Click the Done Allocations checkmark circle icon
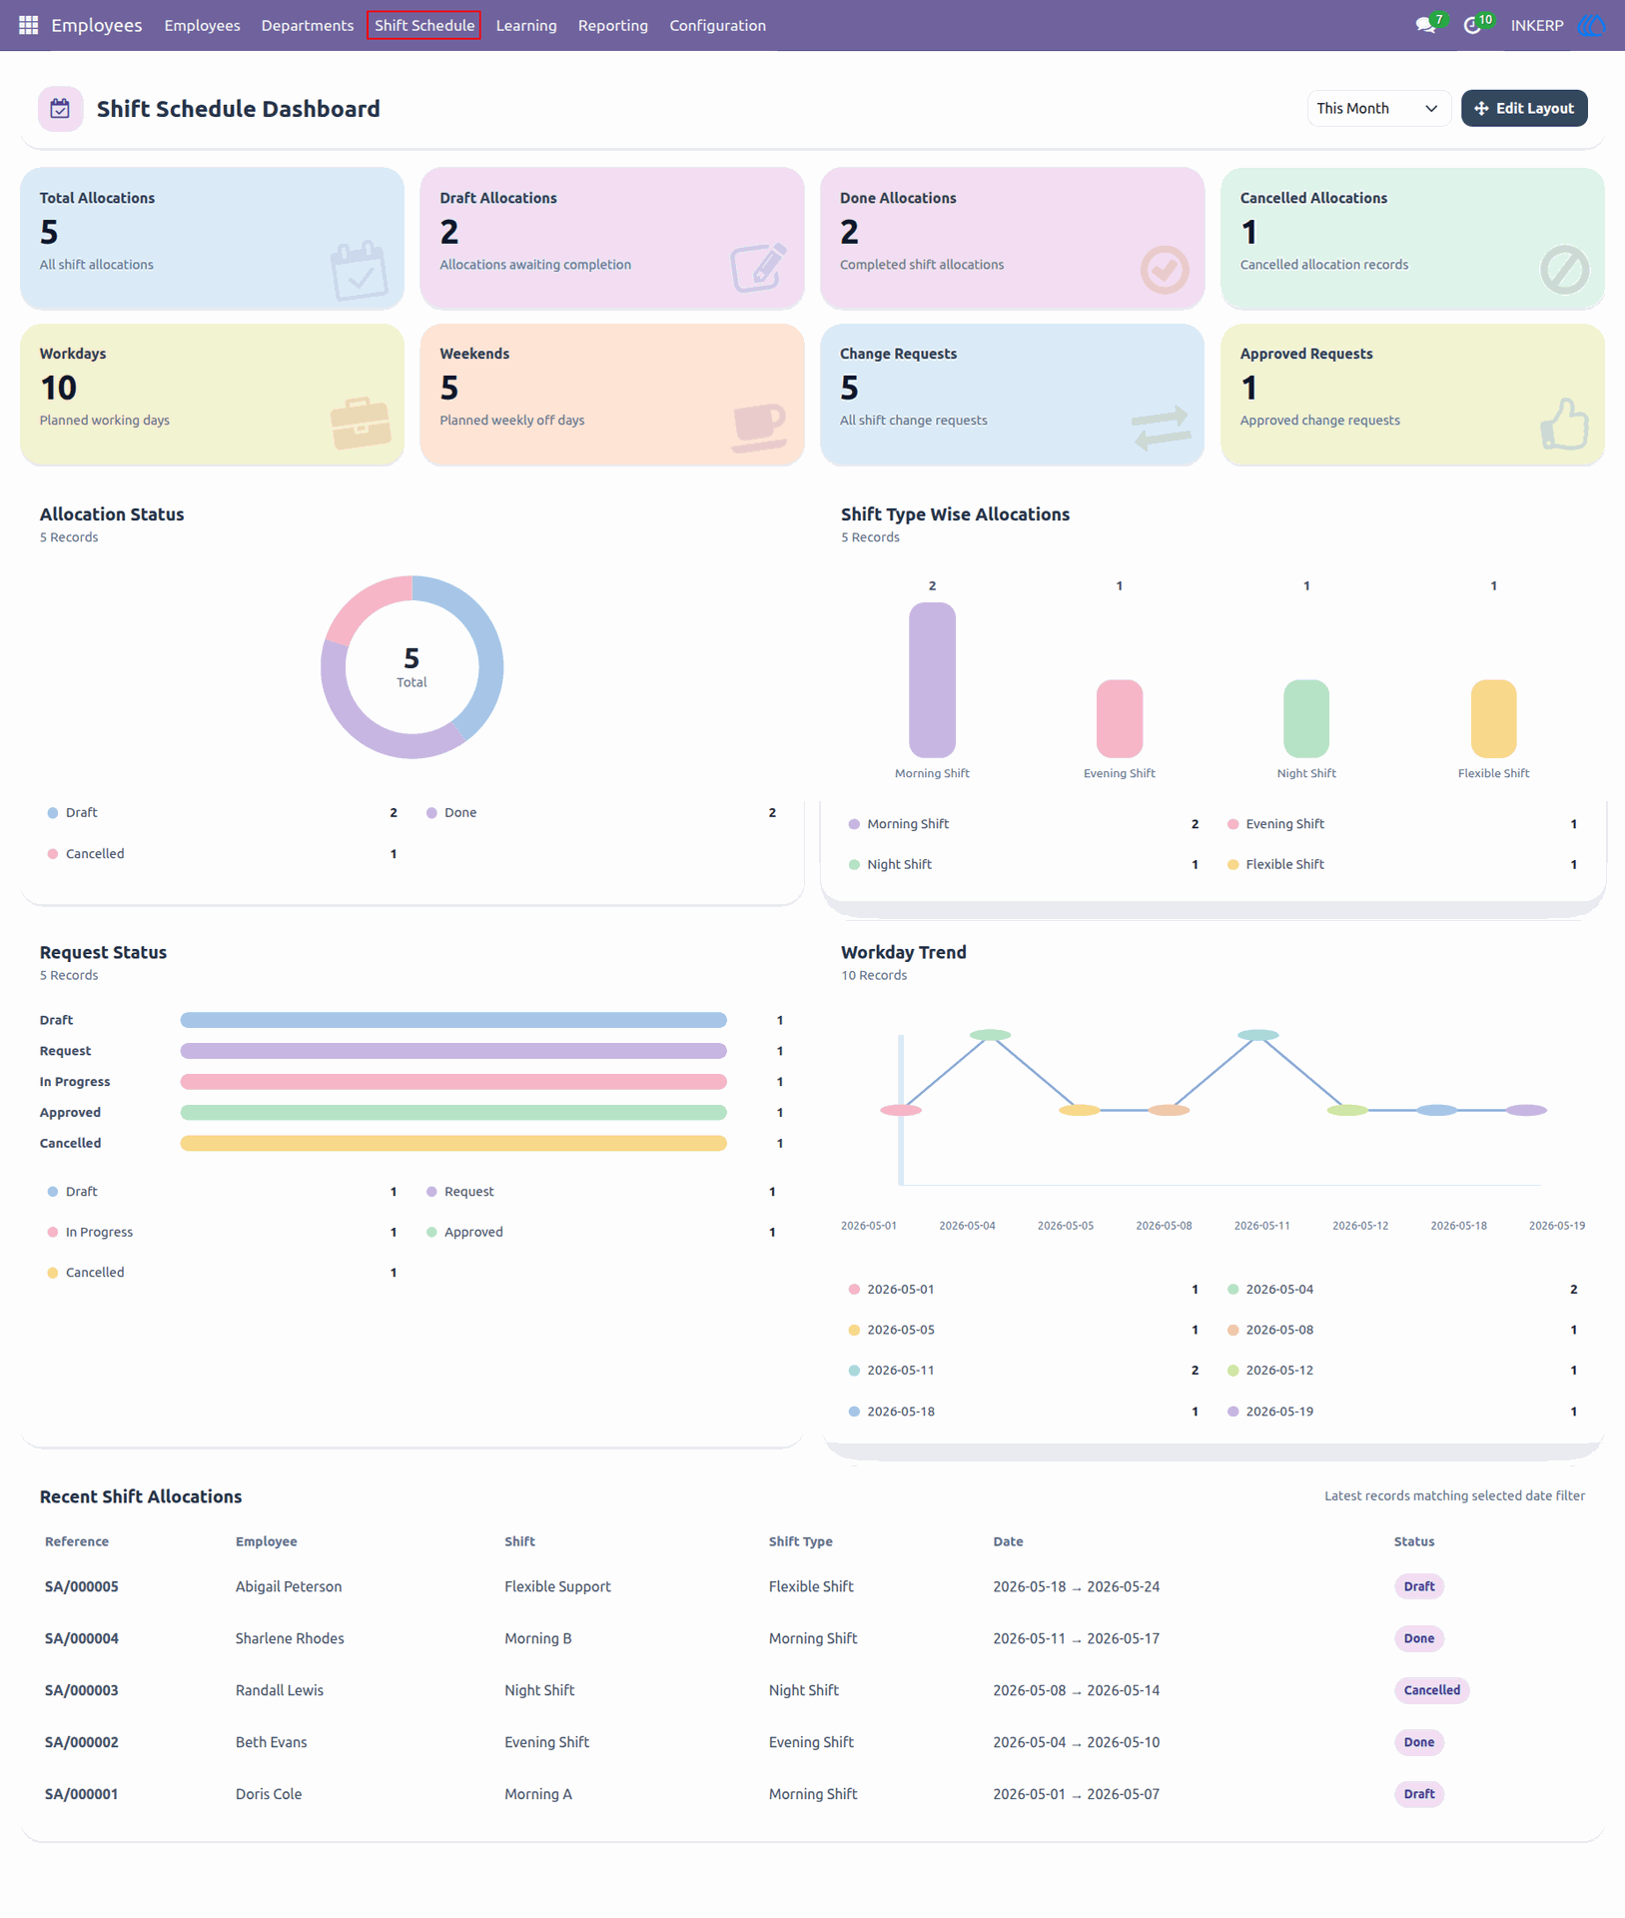This screenshot has height=1918, width=1625. coord(1165,270)
